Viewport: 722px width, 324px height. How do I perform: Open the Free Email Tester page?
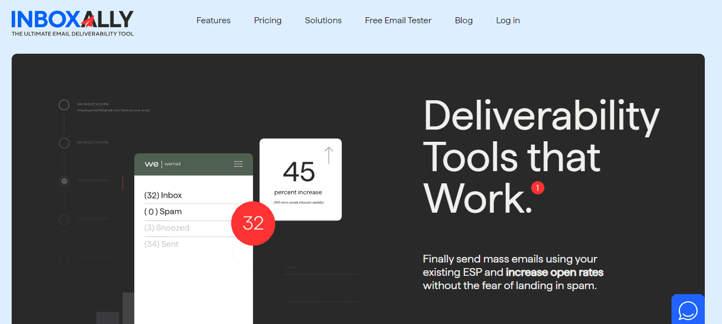(x=397, y=20)
